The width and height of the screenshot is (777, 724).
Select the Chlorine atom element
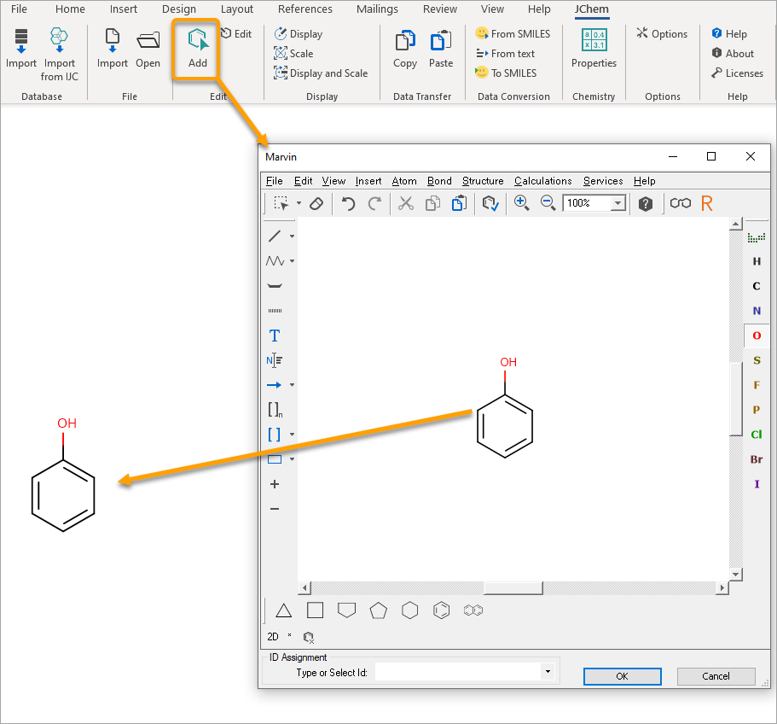(x=756, y=435)
